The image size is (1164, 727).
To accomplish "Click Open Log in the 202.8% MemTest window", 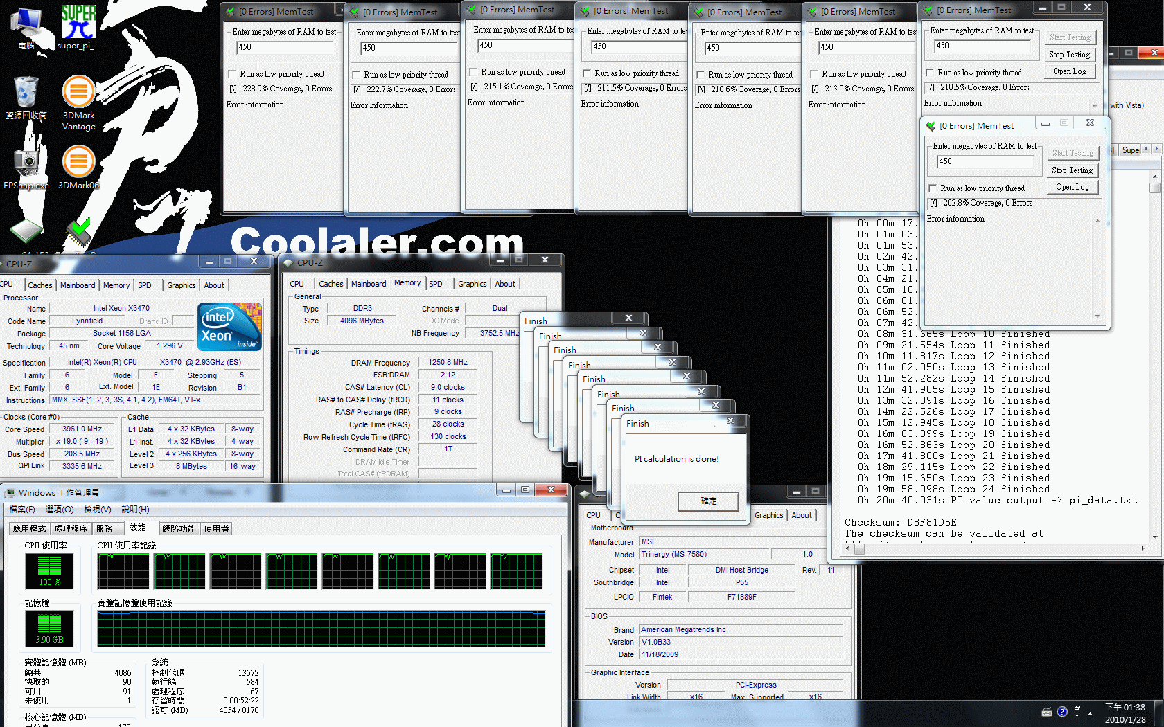I will (x=1073, y=187).
